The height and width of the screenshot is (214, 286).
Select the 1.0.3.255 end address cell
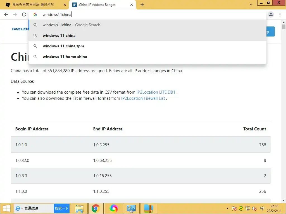(x=101, y=145)
